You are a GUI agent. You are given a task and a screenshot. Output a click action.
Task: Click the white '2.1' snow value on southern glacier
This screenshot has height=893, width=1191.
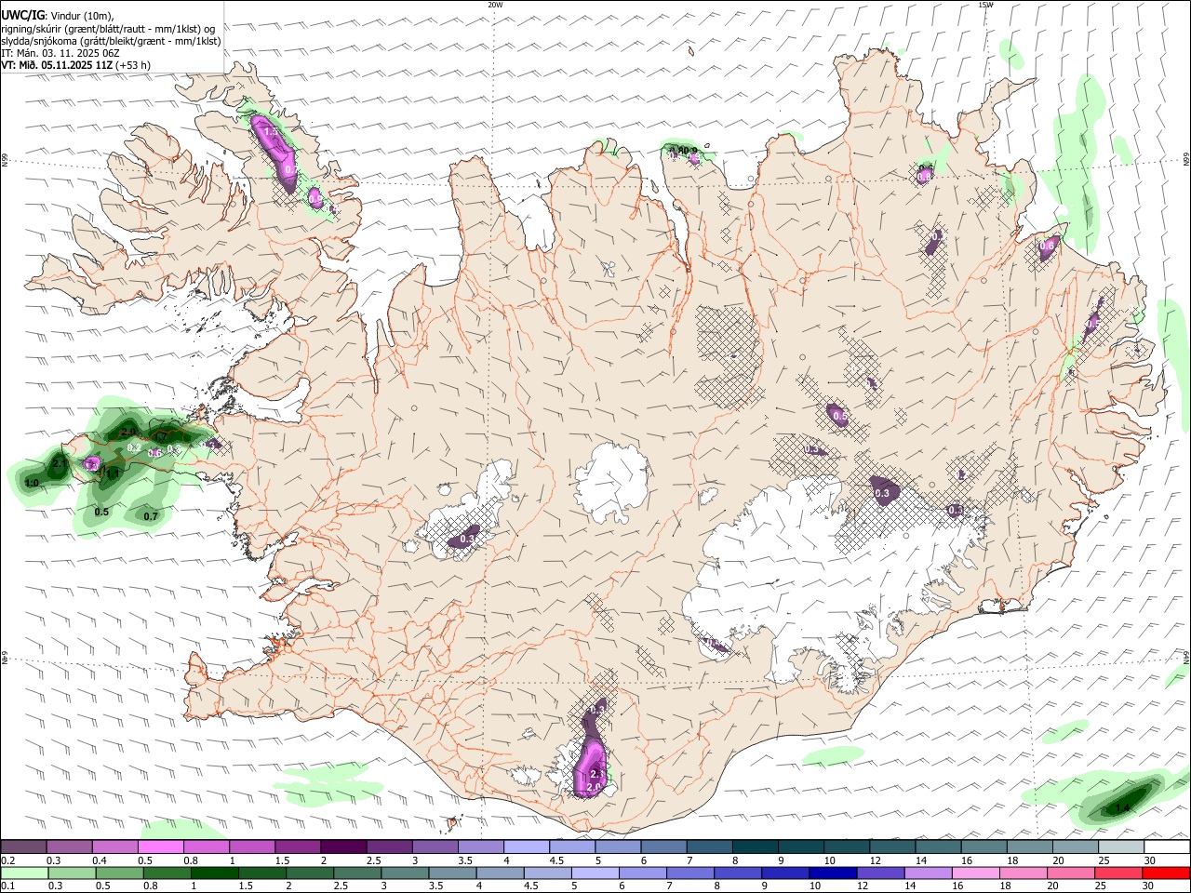click(x=597, y=774)
